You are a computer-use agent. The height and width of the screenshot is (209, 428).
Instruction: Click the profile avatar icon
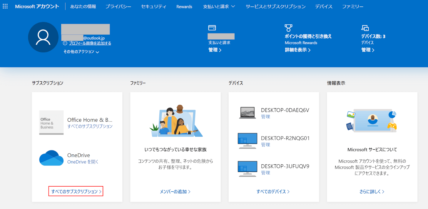pyautogui.click(x=43, y=37)
